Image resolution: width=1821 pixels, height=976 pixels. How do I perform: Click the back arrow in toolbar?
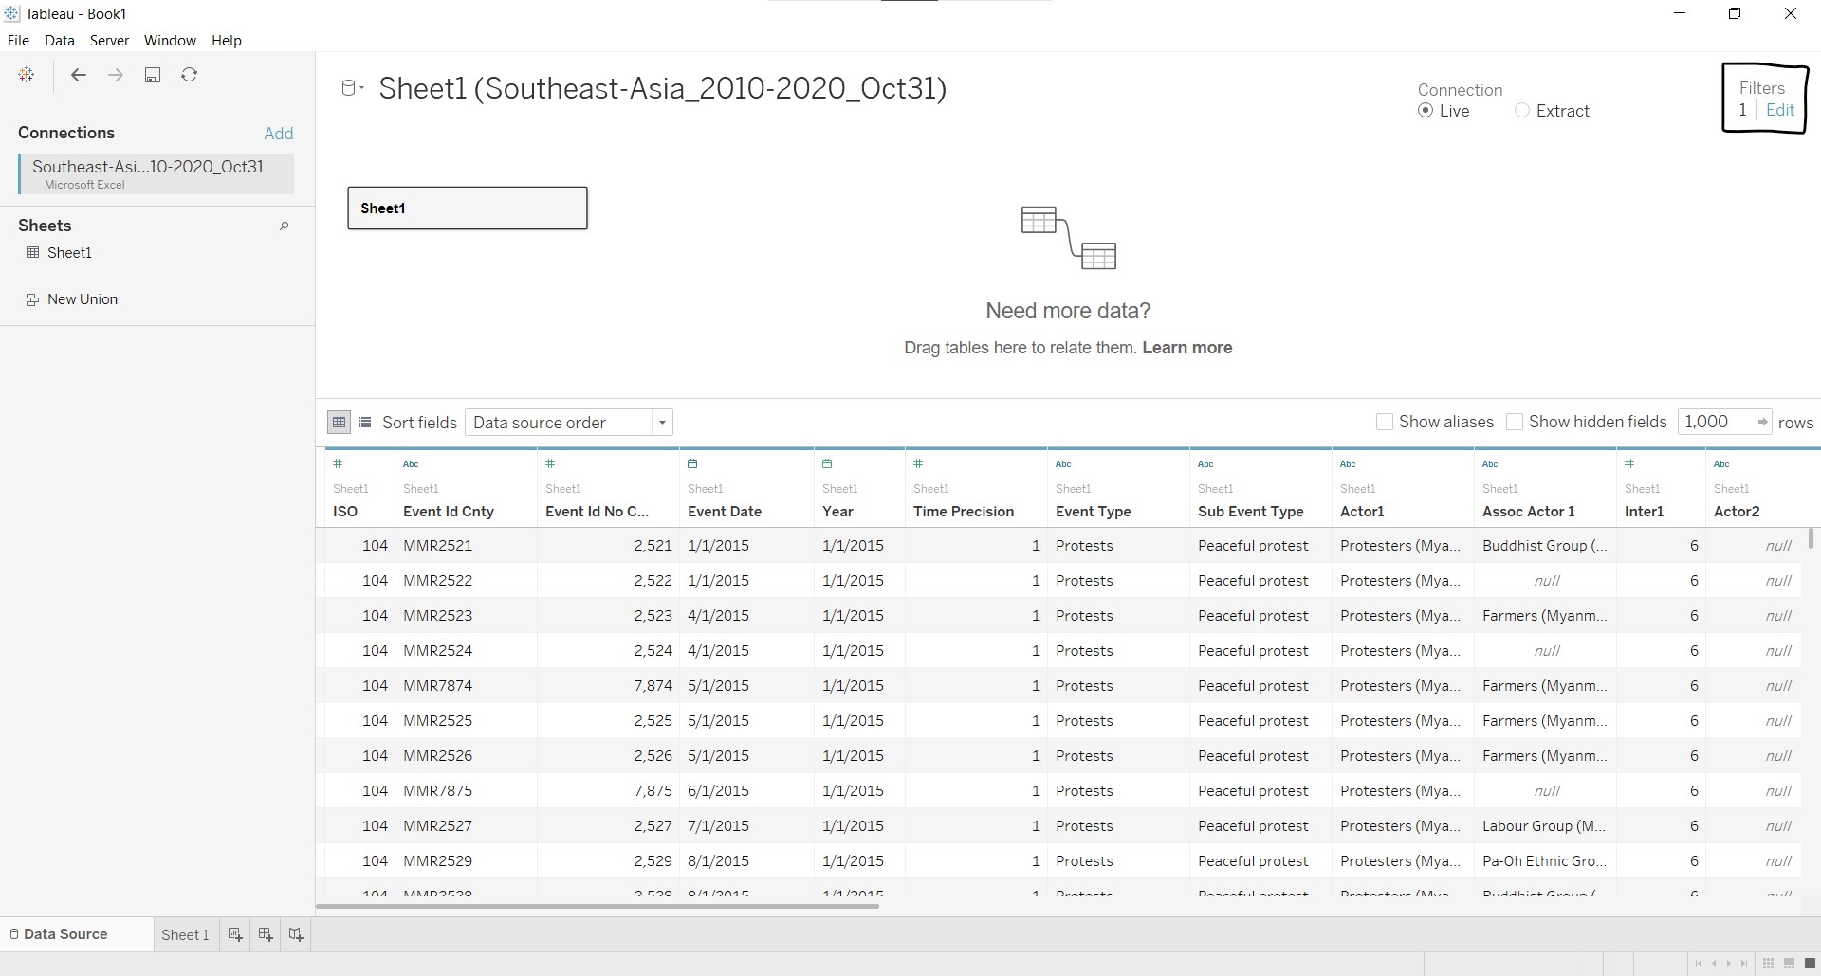click(79, 75)
